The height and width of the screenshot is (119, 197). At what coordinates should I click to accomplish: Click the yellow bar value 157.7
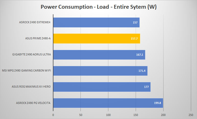134,39
